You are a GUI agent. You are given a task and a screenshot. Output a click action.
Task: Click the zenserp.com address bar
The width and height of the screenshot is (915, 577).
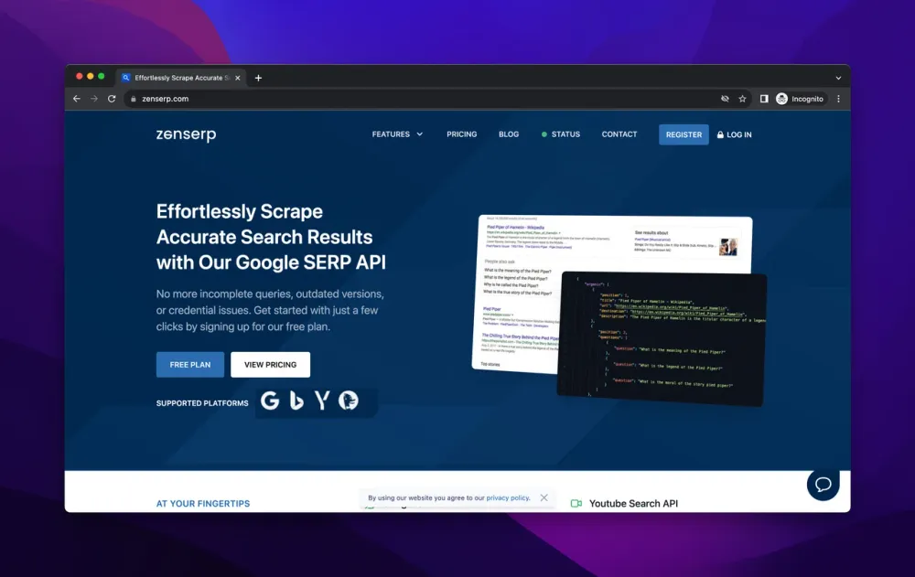tap(366, 99)
